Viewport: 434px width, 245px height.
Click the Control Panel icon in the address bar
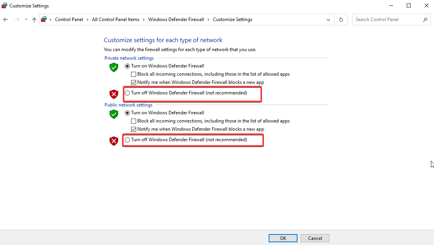44,19
